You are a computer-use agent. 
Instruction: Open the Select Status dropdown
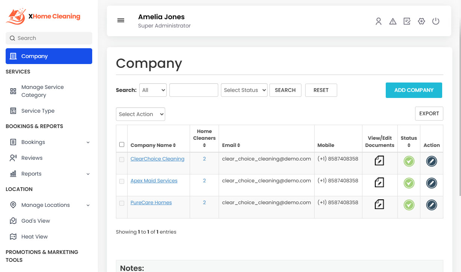(244, 90)
